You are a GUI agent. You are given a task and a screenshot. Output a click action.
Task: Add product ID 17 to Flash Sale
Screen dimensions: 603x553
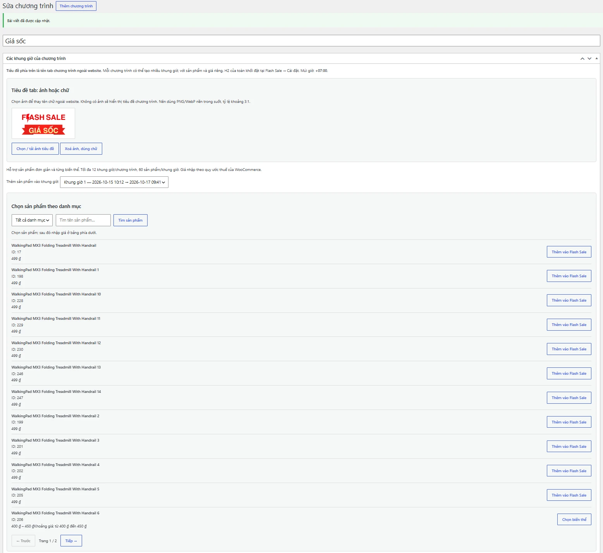click(569, 252)
